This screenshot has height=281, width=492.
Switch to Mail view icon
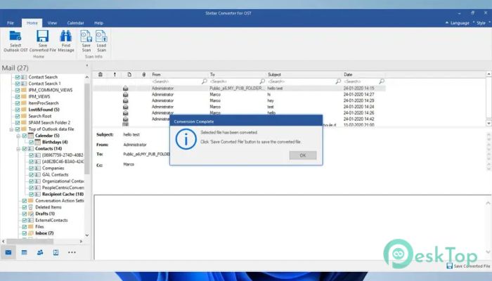tap(8, 252)
